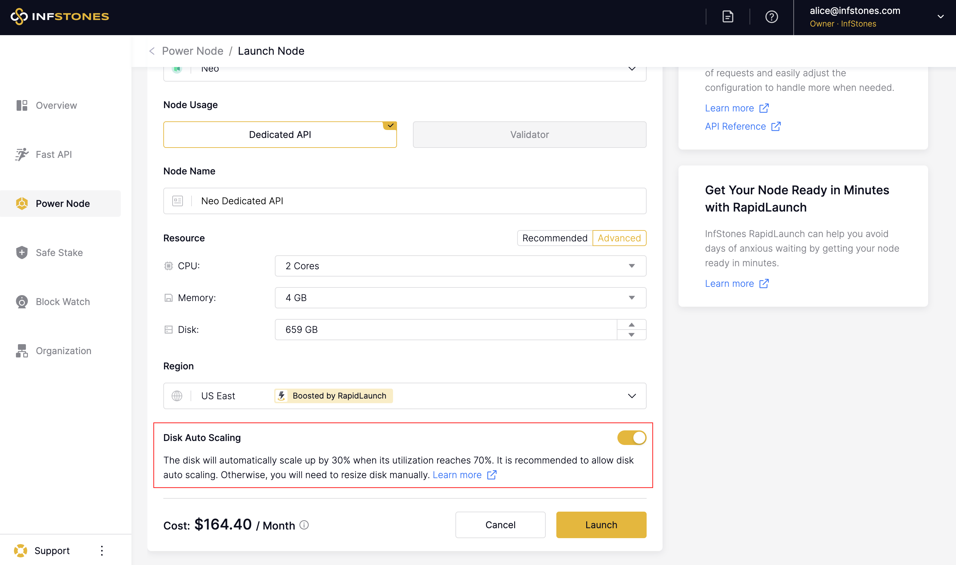Click the cost info icon
Screen dimensions: 956x565
[x=304, y=525]
